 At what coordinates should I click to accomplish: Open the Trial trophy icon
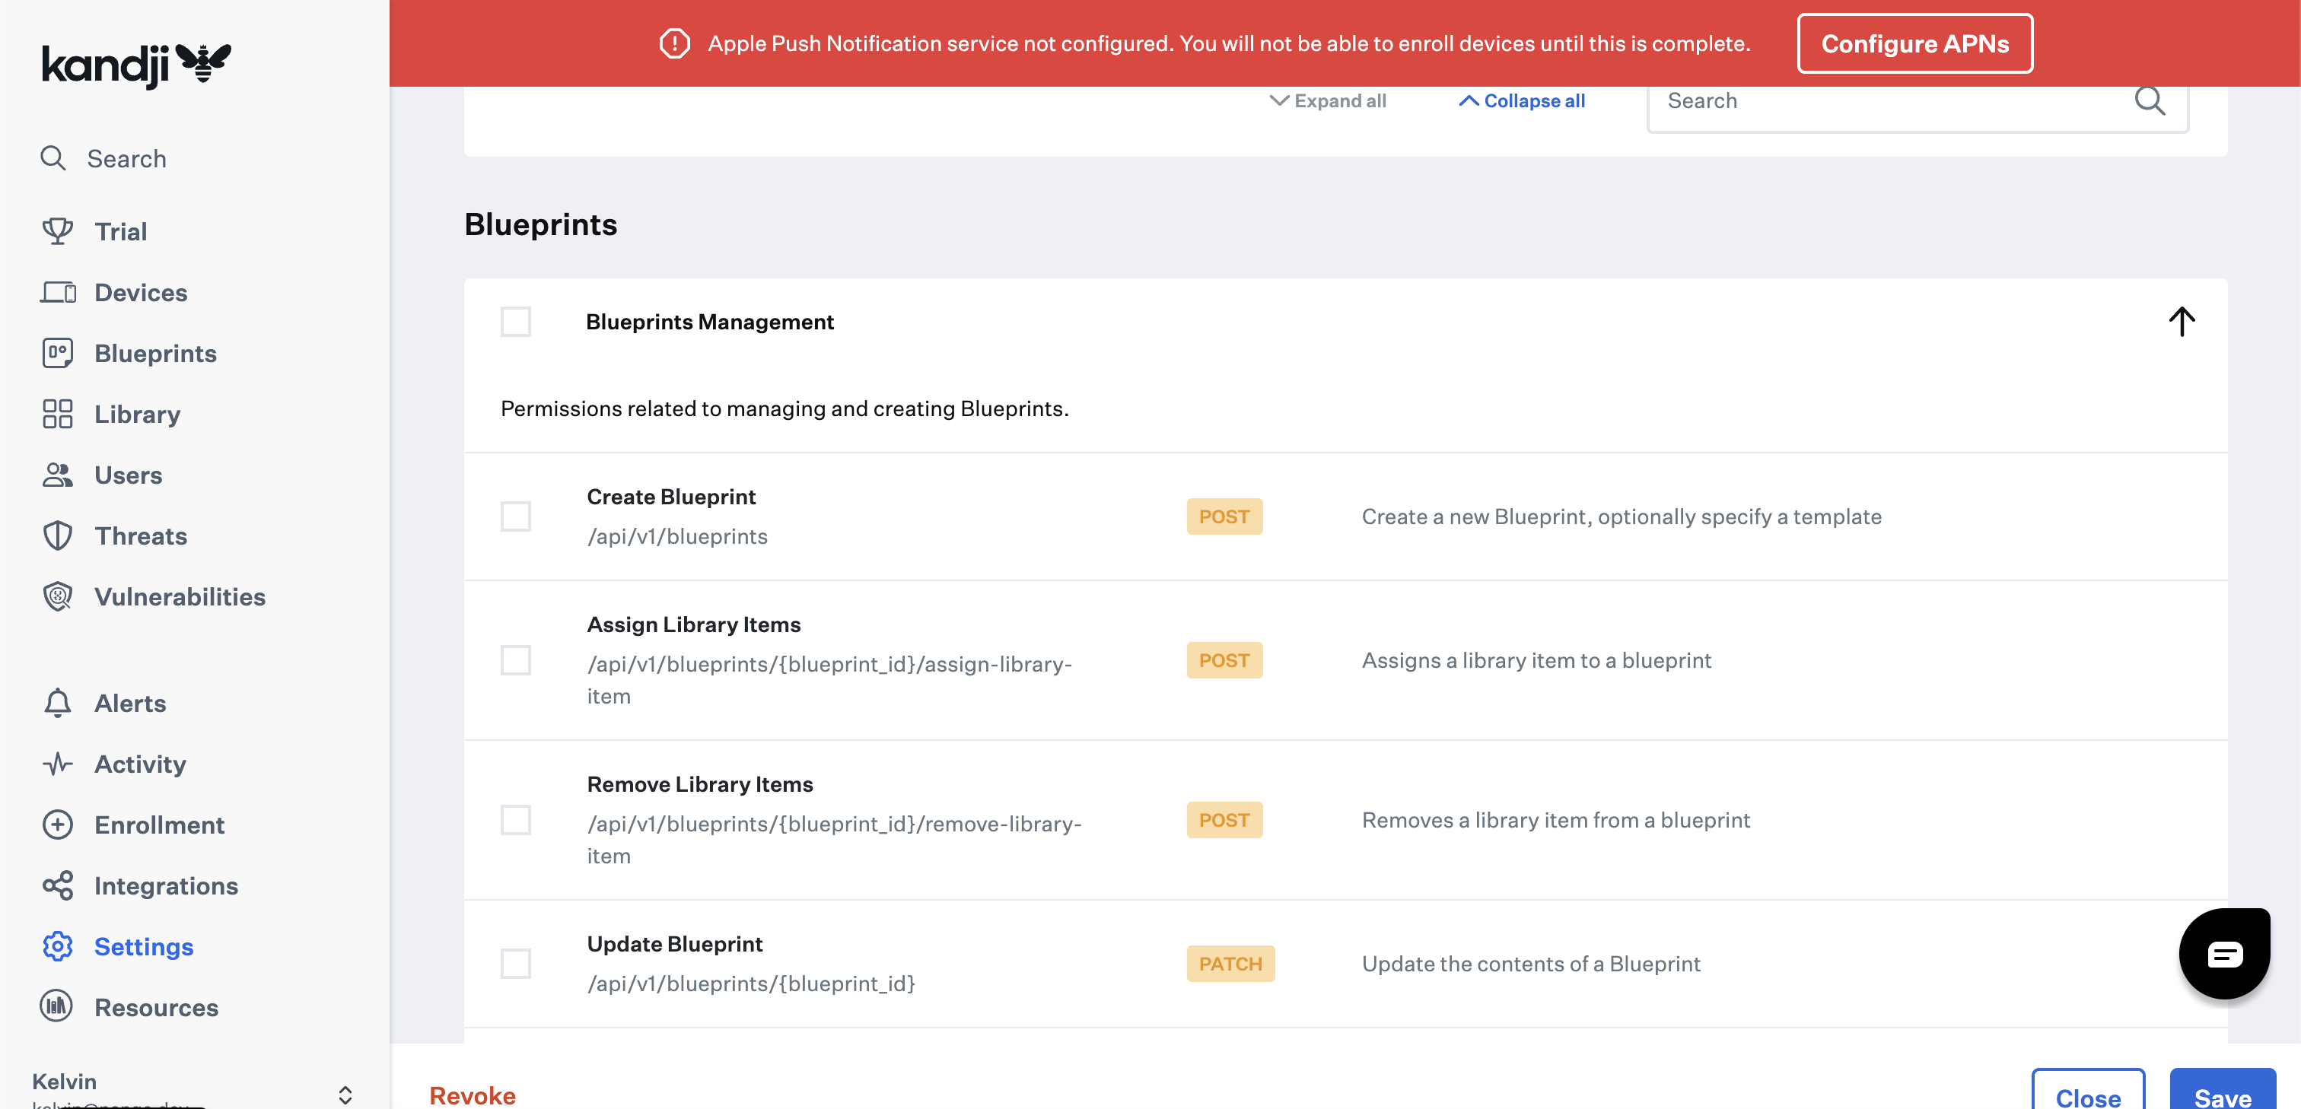57,231
